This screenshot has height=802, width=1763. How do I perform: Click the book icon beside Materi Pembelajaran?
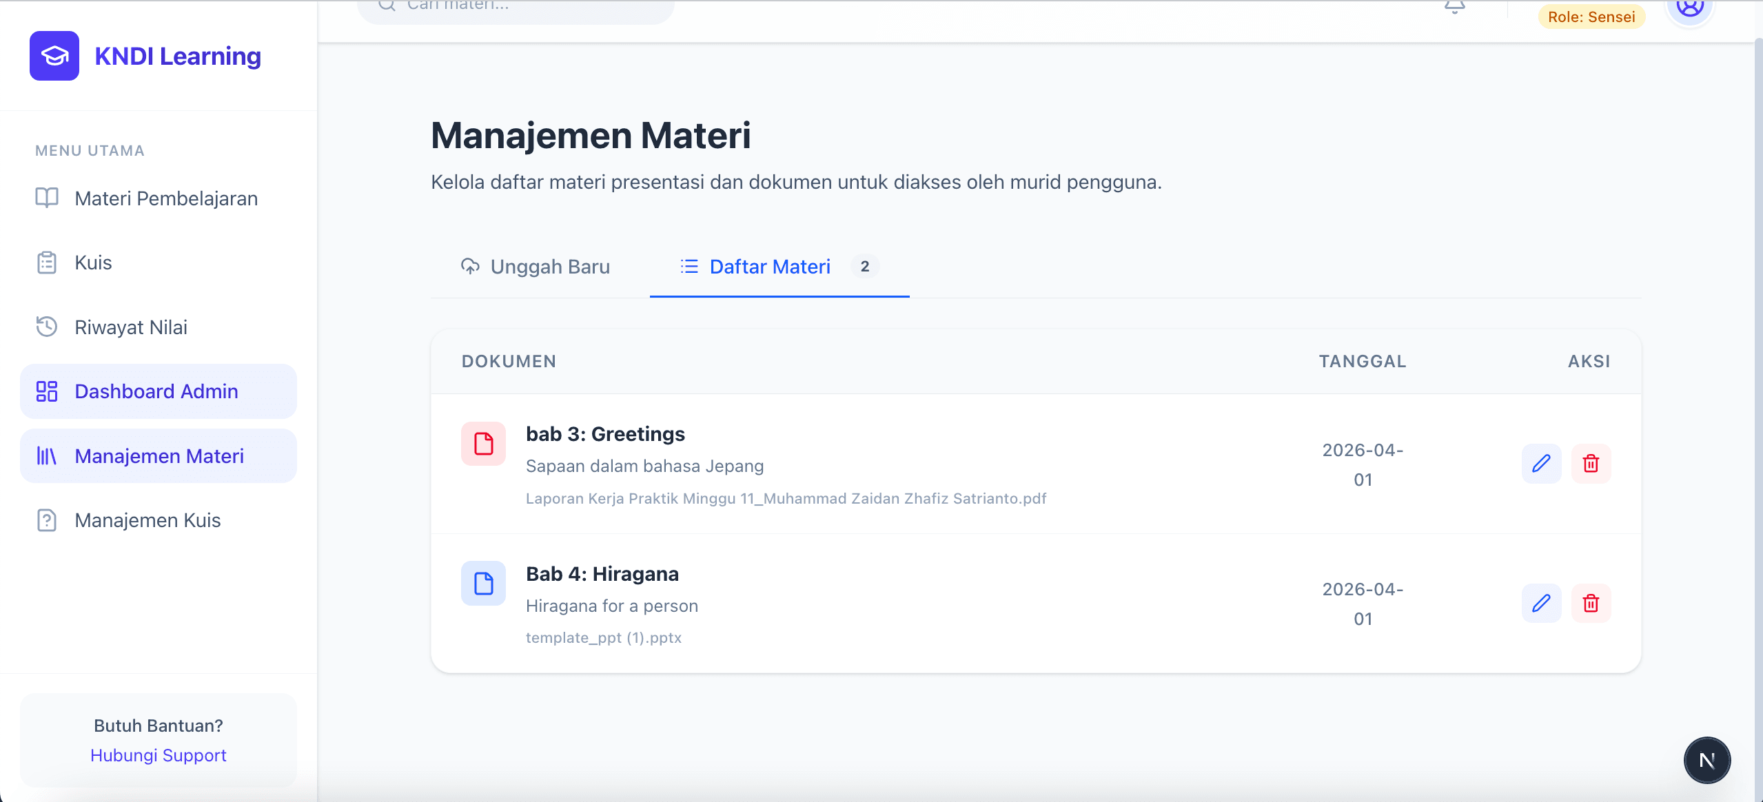tap(47, 198)
